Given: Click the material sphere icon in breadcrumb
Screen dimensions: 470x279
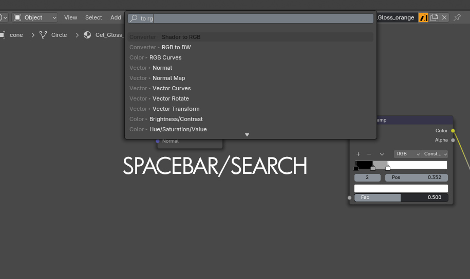Looking at the screenshot, I should (x=87, y=35).
